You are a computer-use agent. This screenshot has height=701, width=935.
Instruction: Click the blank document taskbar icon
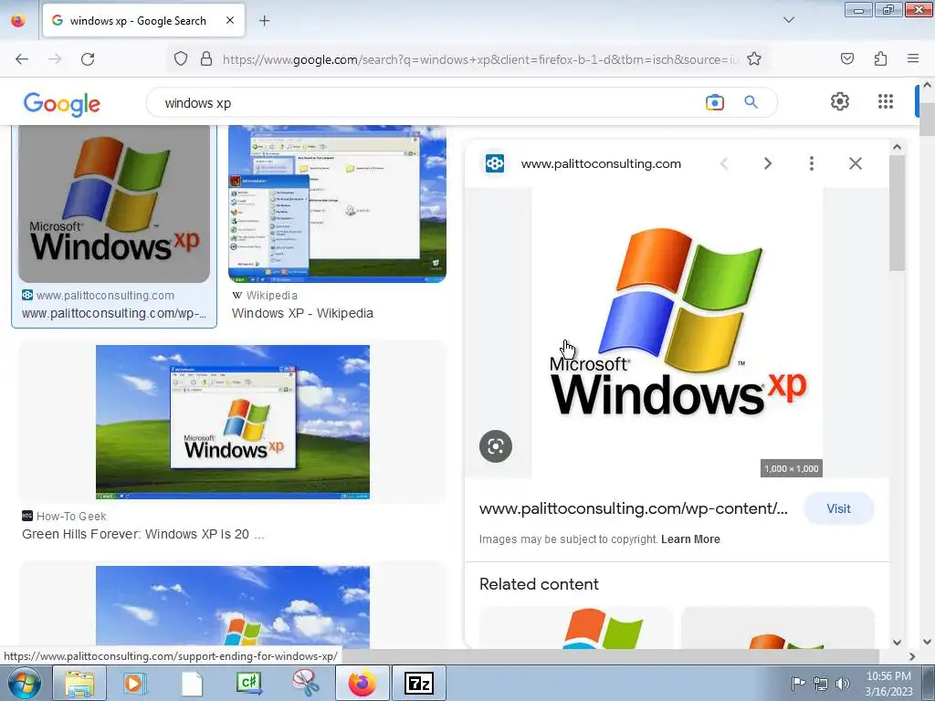(x=192, y=683)
